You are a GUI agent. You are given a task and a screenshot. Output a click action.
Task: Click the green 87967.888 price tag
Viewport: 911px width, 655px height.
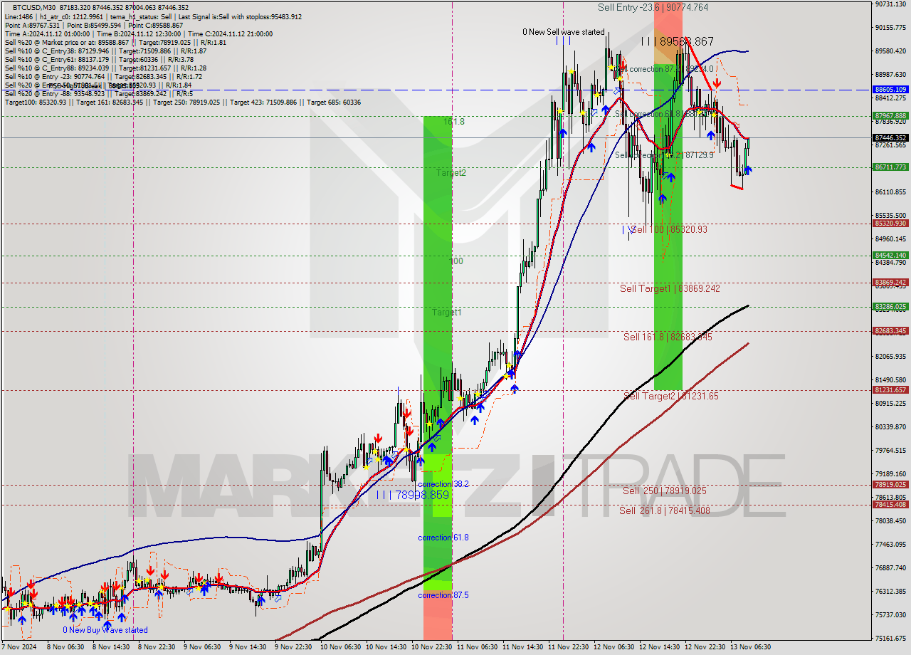[x=890, y=115]
